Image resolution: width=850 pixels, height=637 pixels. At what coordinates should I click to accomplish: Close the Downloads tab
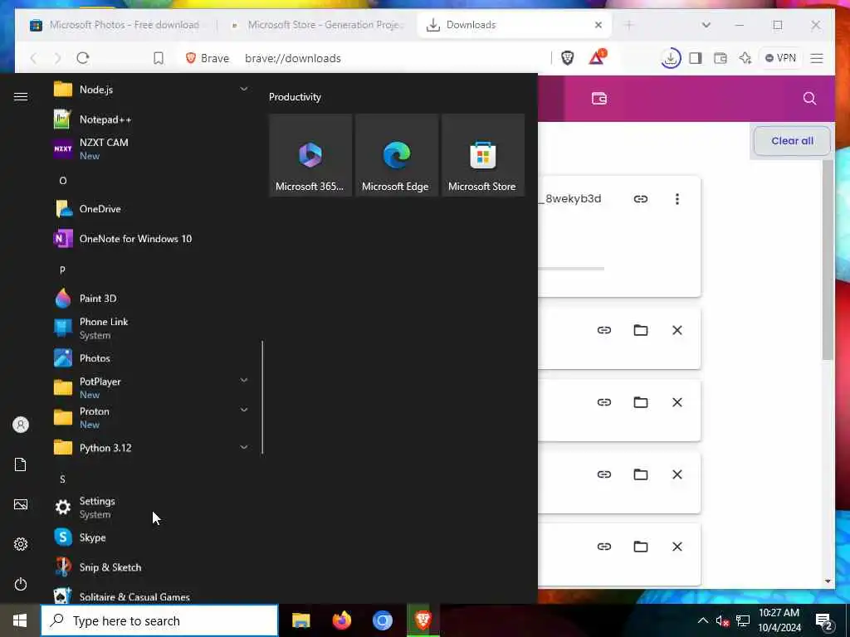click(x=598, y=25)
